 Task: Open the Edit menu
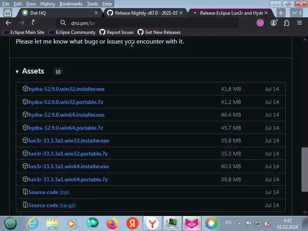17,4
